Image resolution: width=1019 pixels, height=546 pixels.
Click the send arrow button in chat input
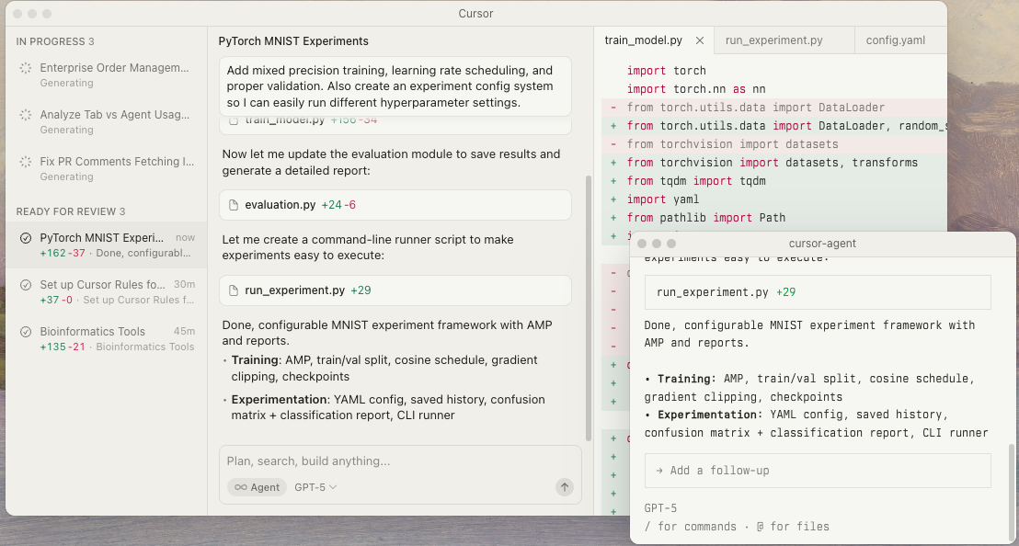tap(565, 487)
